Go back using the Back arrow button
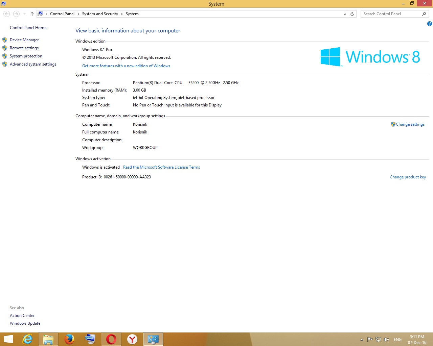Screen dimensions: 433x346 pos(6,14)
